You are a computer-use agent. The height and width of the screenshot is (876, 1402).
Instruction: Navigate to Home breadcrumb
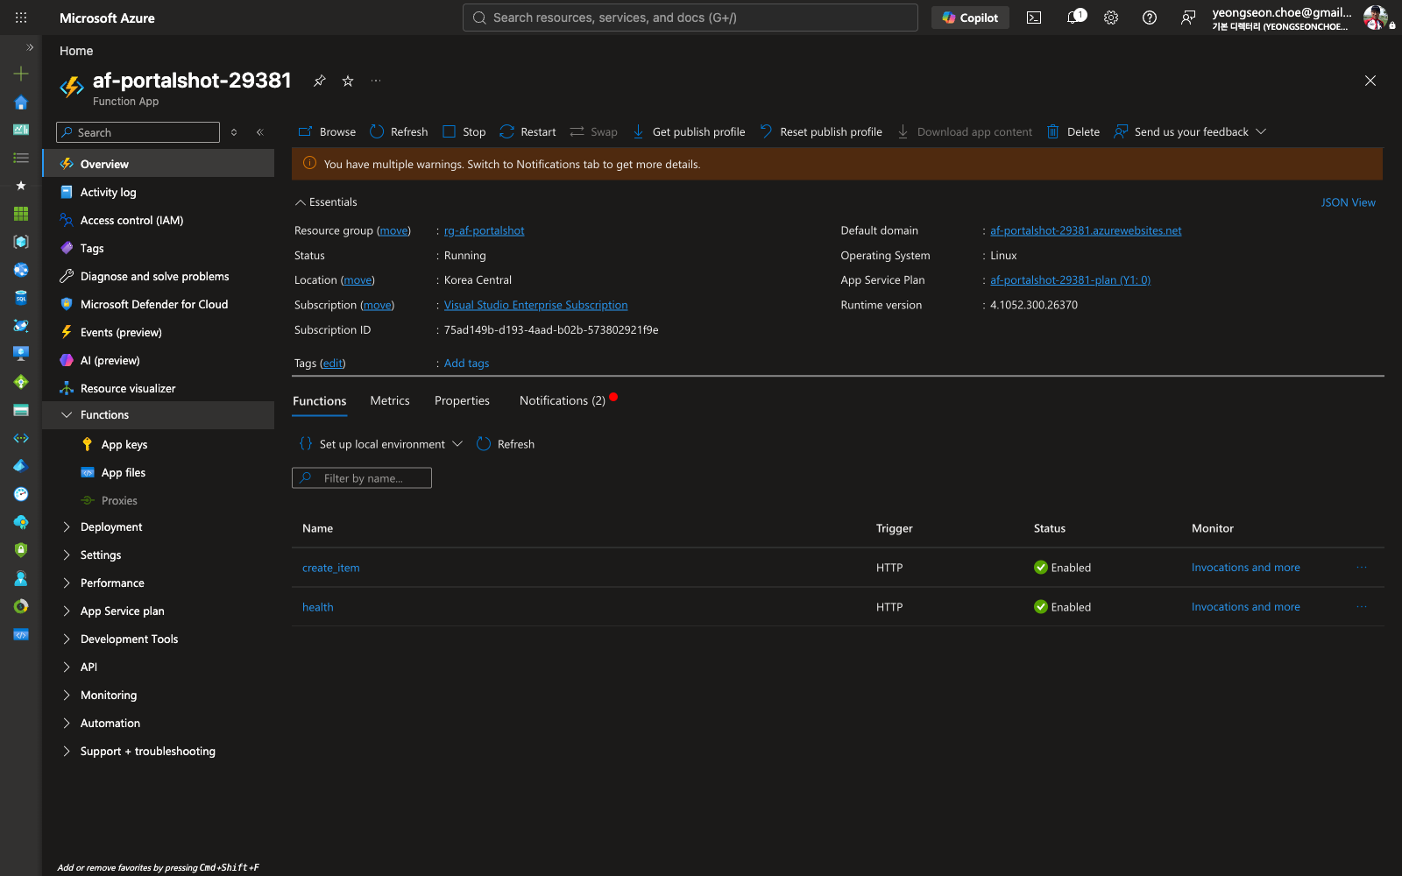76,51
